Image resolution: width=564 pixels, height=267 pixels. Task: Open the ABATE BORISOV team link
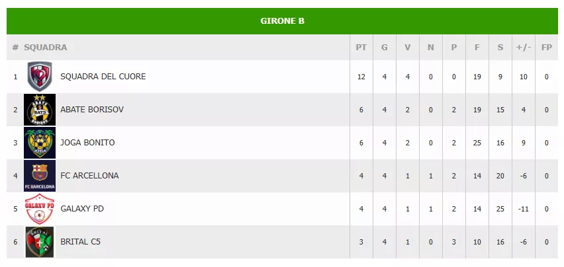92,110
